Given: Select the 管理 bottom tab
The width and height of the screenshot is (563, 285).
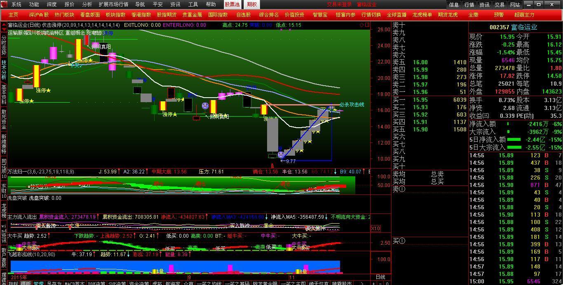Looking at the screenshot, I should coord(39,283).
